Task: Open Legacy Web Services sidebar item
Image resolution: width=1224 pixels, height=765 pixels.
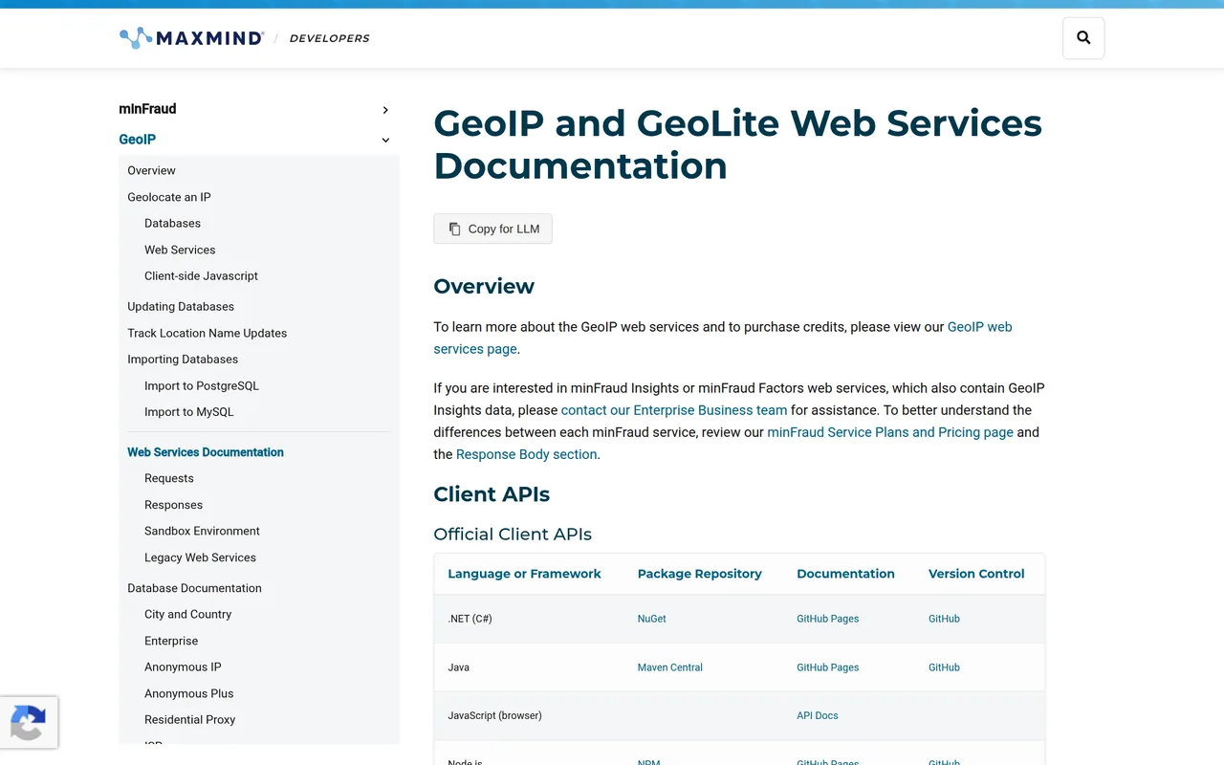Action: coord(200,557)
